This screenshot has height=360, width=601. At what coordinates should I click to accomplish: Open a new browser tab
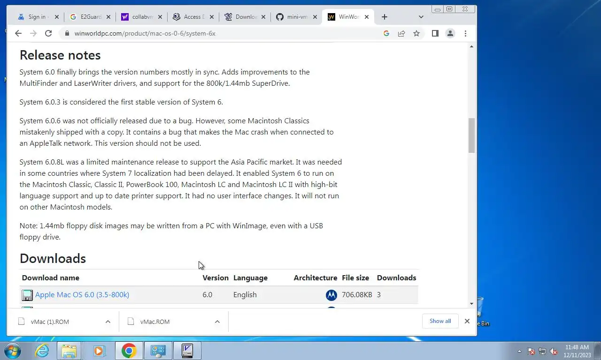[385, 17]
